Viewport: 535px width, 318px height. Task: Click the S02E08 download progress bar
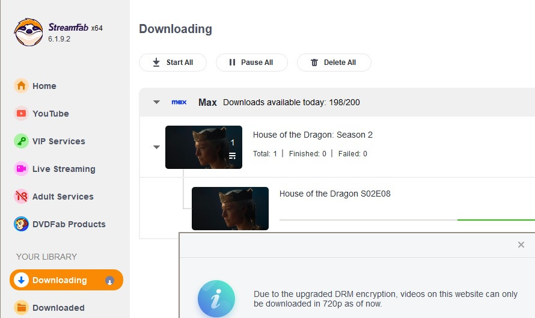pyautogui.click(x=407, y=220)
